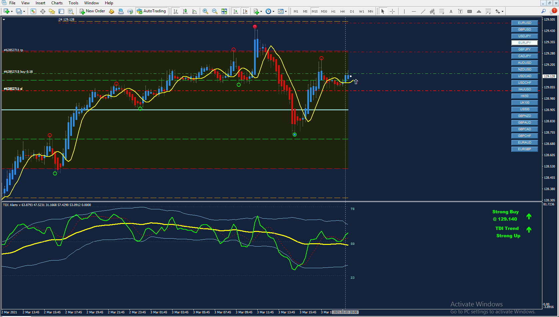The width and height of the screenshot is (559, 317).
Task: Toggle the Chart Shift button
Action: point(245,11)
